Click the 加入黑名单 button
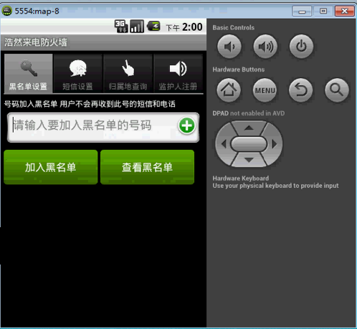This screenshot has height=329, width=357. click(x=51, y=167)
